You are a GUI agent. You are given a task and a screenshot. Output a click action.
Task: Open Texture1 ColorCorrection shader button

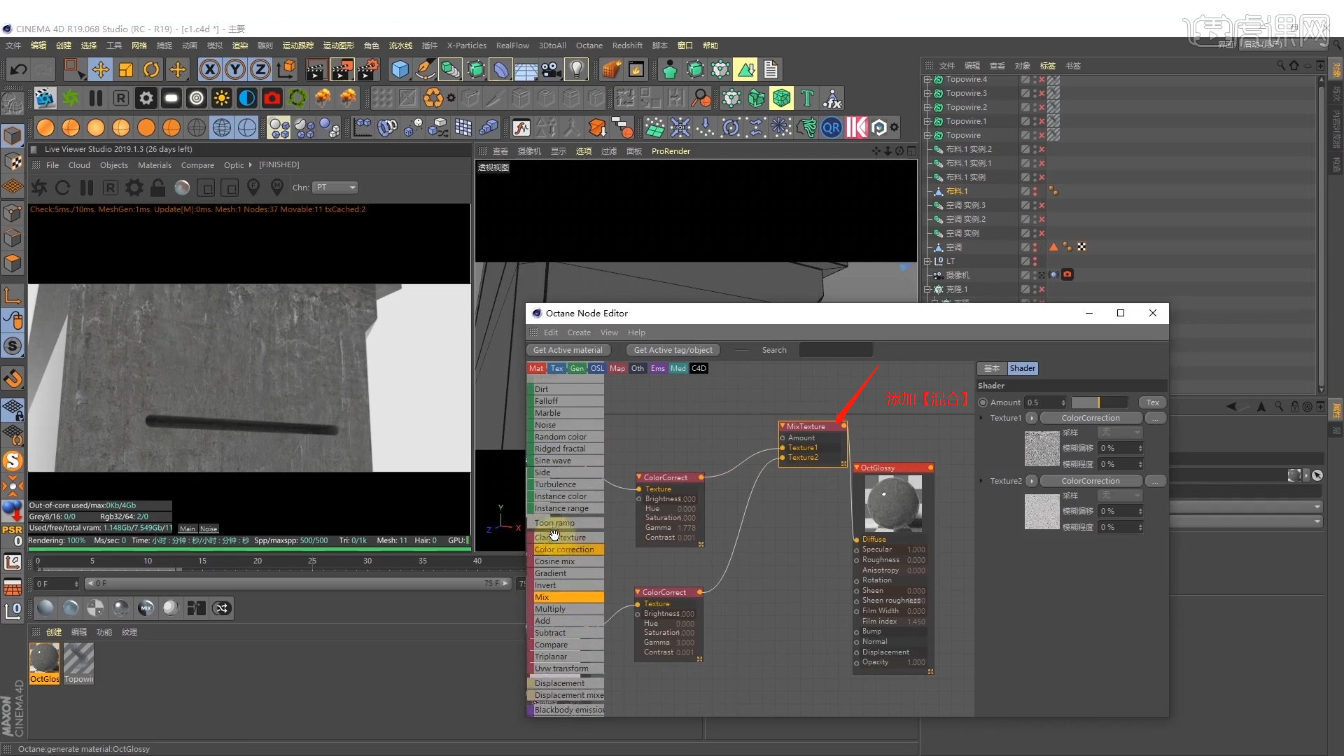tap(1091, 418)
